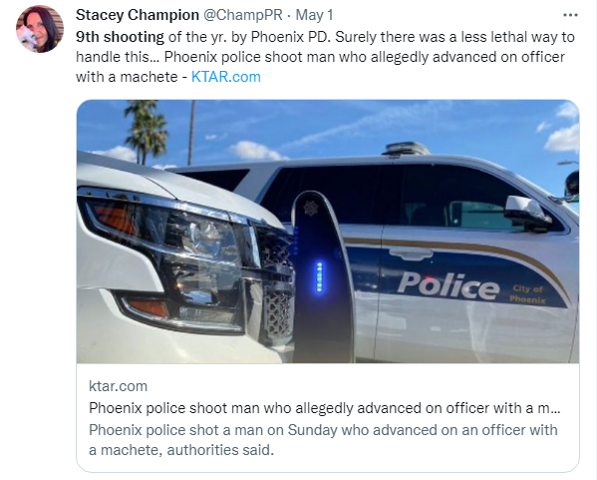Click Stacey Champion's profile picture
Screen dimensions: 597x480
(40, 29)
